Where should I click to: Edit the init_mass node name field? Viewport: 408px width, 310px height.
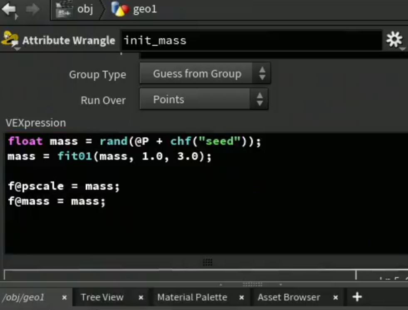pyautogui.click(x=251, y=40)
